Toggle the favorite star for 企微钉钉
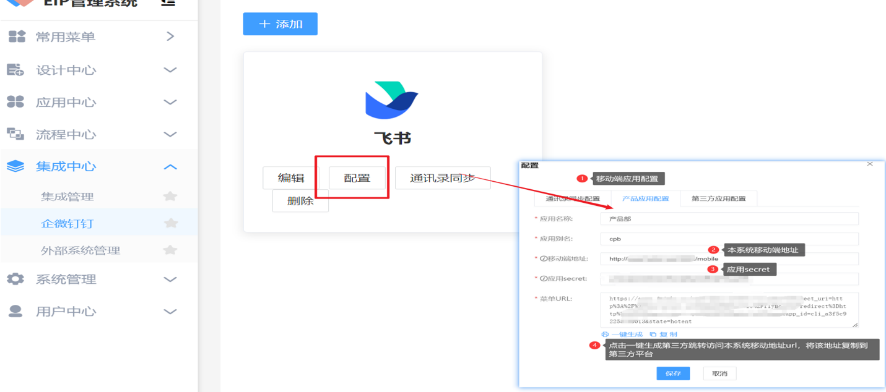This screenshot has width=886, height=392. pyautogui.click(x=170, y=223)
